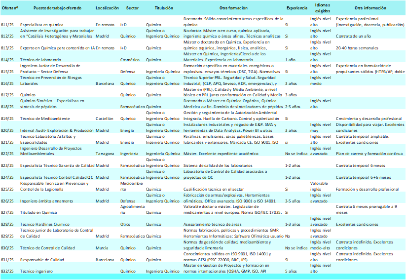406x280 pixels.
Task: Click the "Localización" column header
Action: (x=107, y=8)
